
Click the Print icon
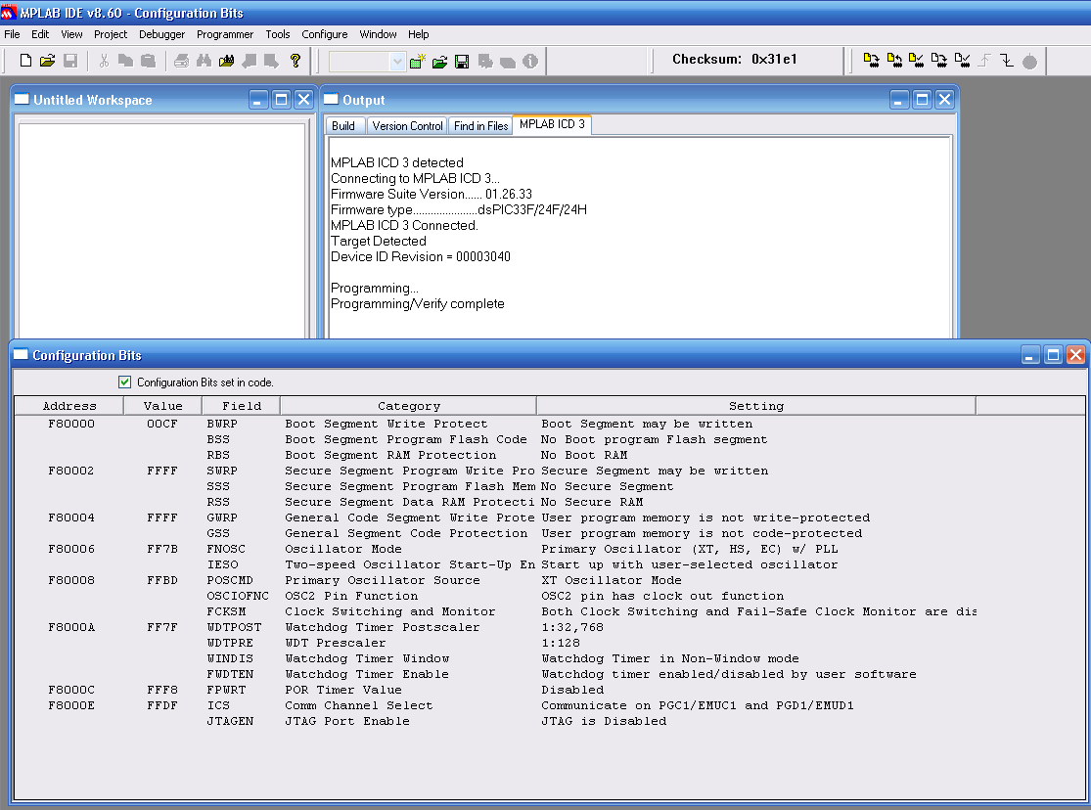[x=181, y=62]
